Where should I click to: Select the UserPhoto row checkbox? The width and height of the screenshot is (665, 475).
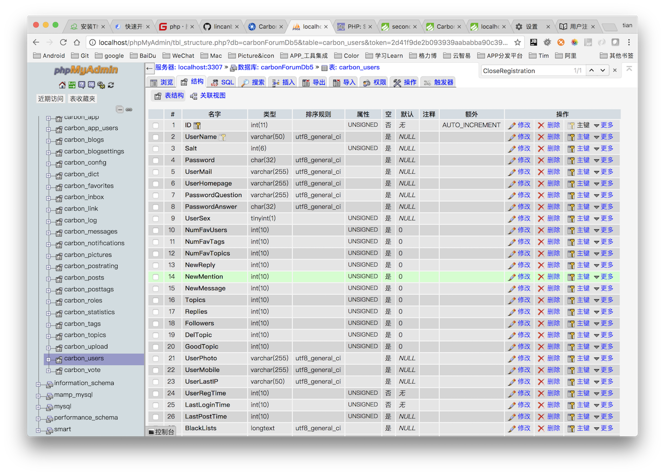156,359
